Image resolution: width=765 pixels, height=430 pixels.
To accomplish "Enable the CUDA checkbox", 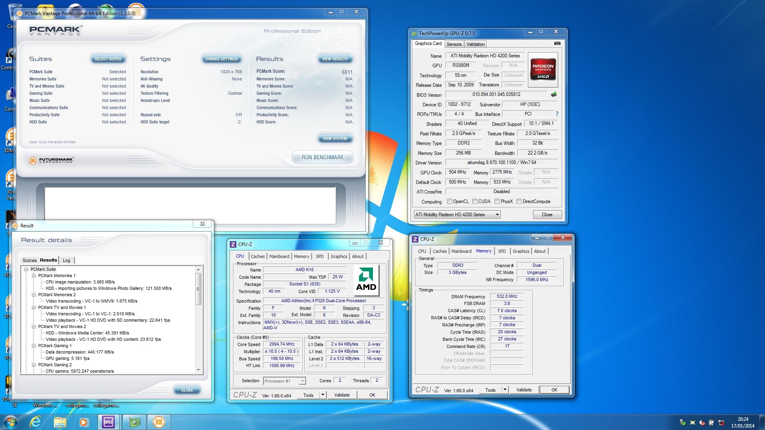I will (x=475, y=201).
